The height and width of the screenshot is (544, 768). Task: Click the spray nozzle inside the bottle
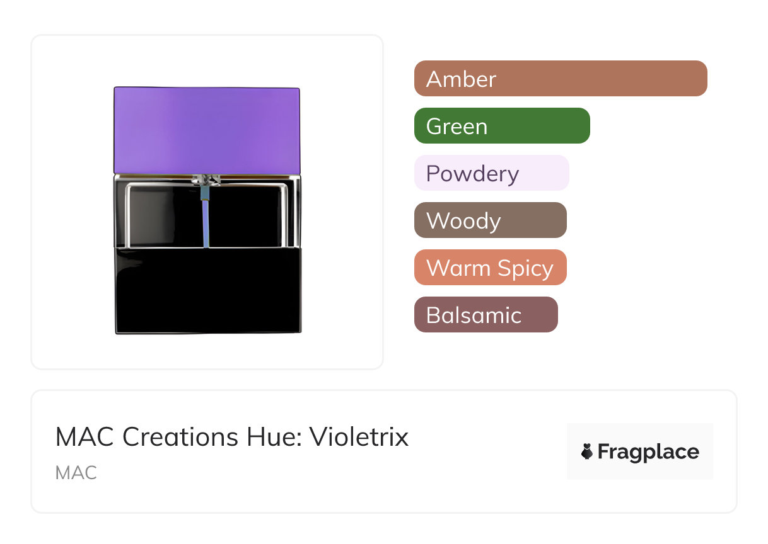[x=207, y=181]
